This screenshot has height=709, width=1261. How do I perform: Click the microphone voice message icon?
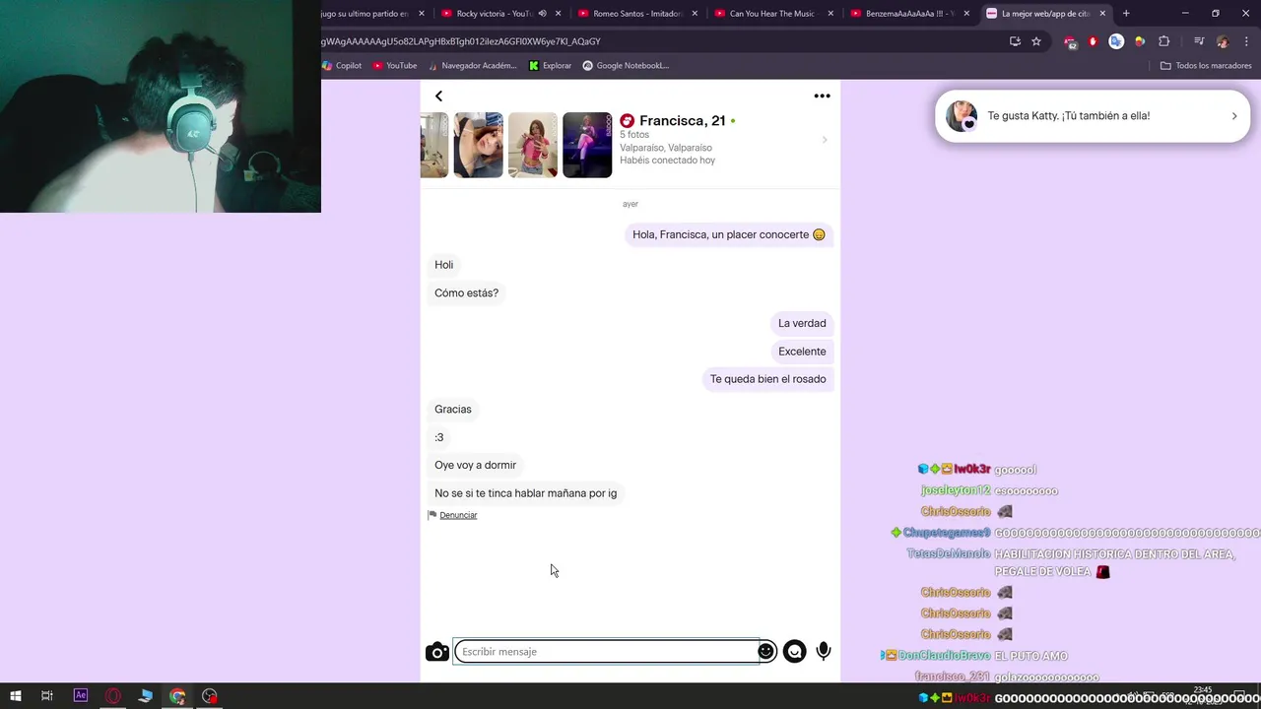click(x=824, y=651)
